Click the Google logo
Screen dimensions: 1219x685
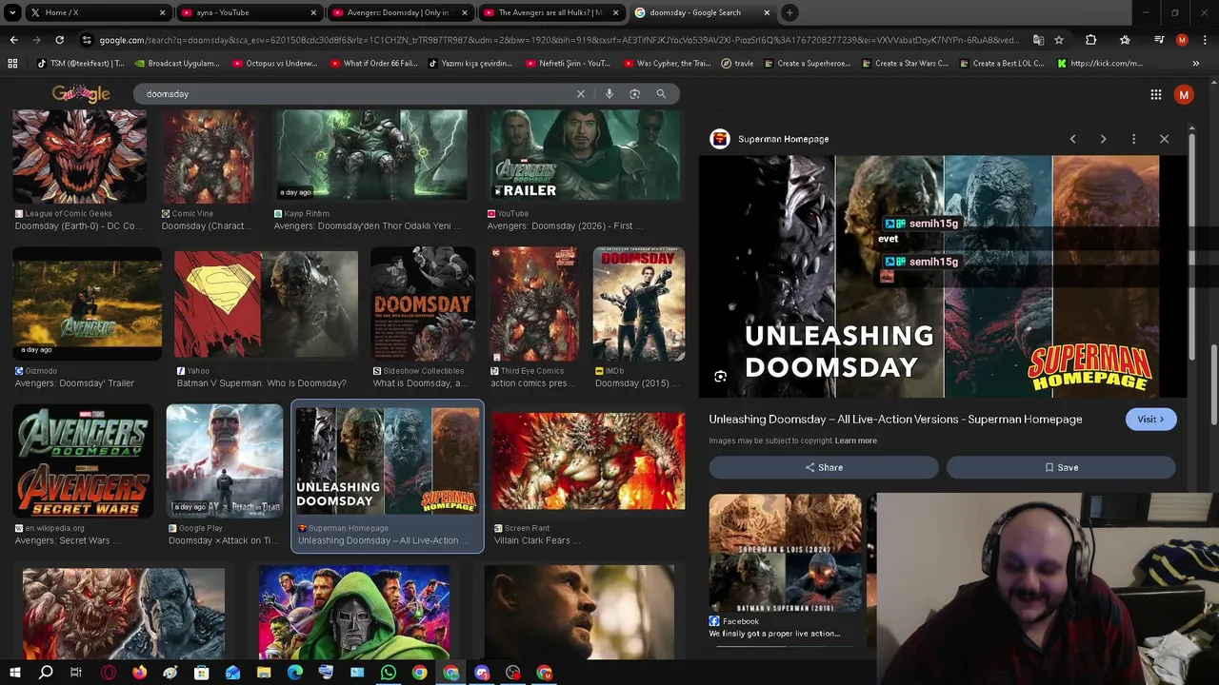[x=81, y=93]
